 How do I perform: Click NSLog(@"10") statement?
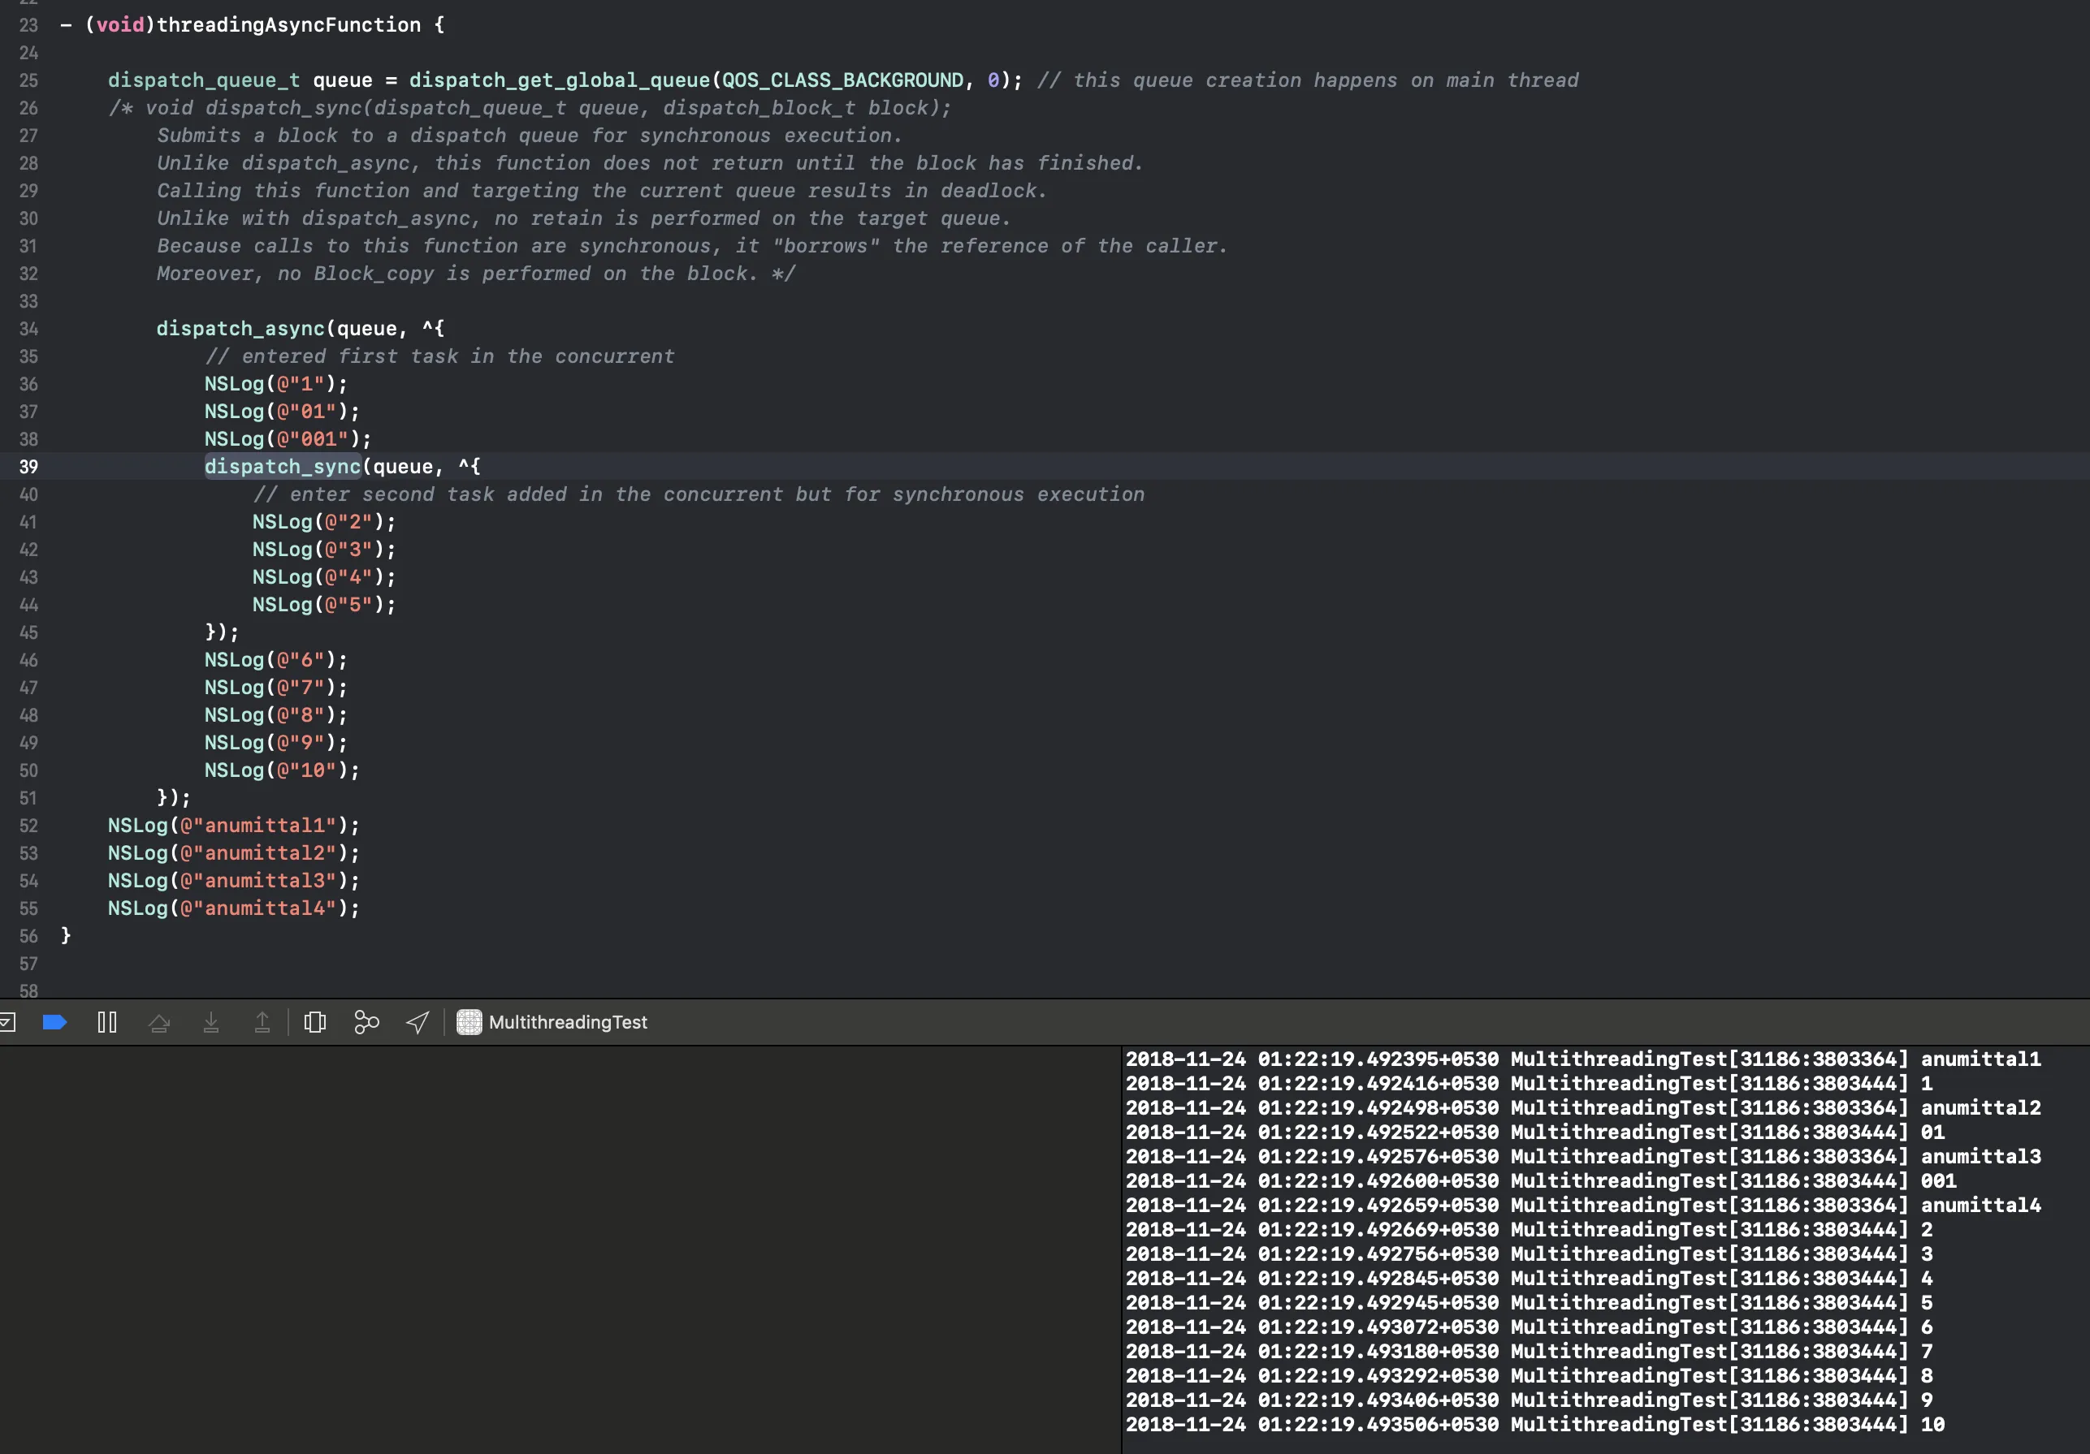[282, 770]
